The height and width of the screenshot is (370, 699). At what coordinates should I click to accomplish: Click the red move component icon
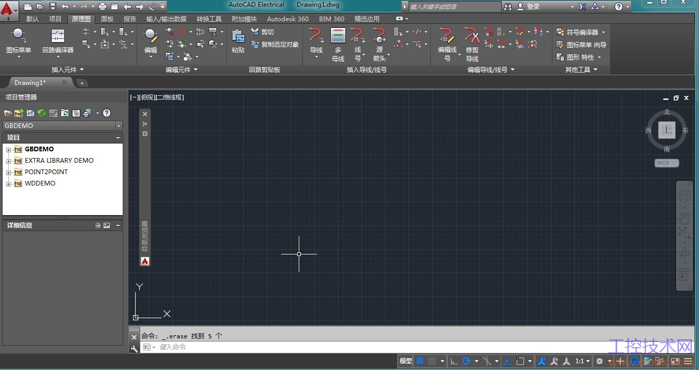(182, 32)
